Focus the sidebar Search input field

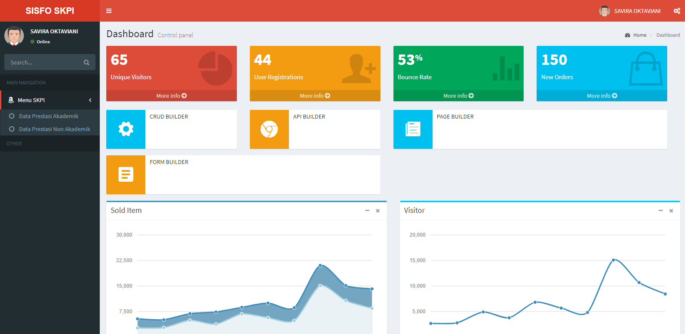pos(43,62)
